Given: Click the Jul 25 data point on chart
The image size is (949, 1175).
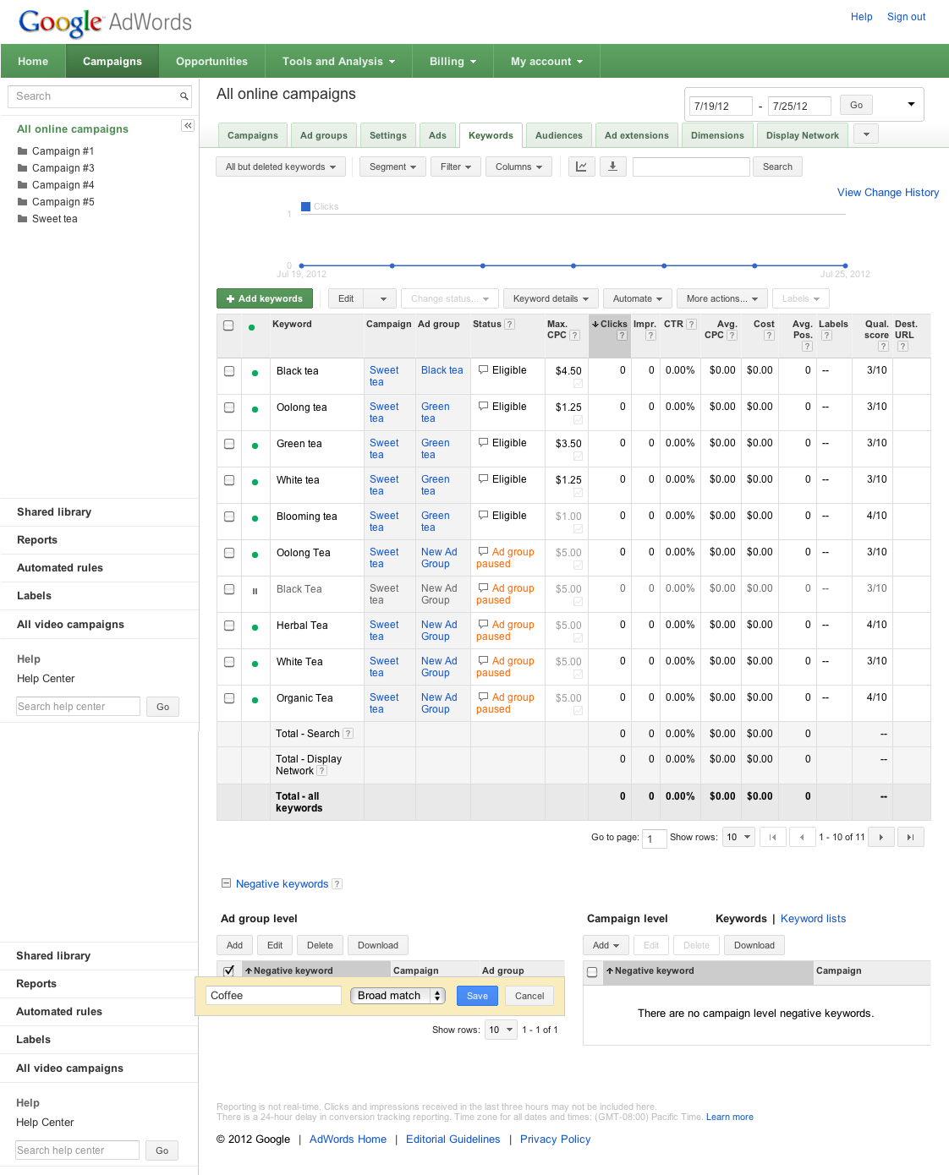Looking at the screenshot, I should 845,265.
